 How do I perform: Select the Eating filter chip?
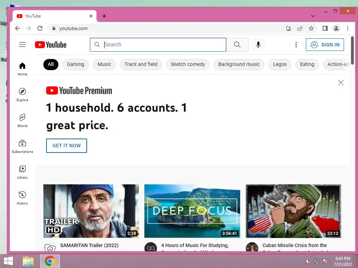pos(307,64)
